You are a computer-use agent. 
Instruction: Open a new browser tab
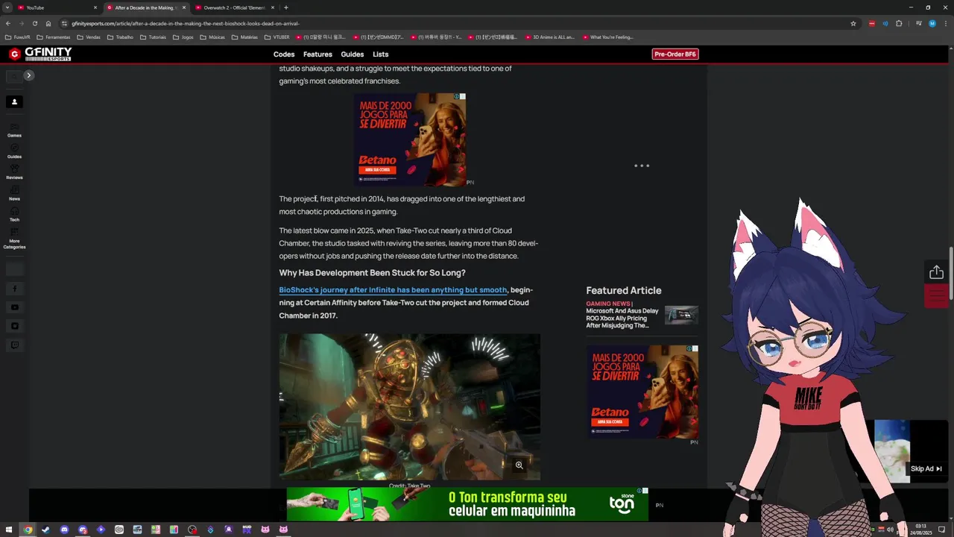point(286,7)
